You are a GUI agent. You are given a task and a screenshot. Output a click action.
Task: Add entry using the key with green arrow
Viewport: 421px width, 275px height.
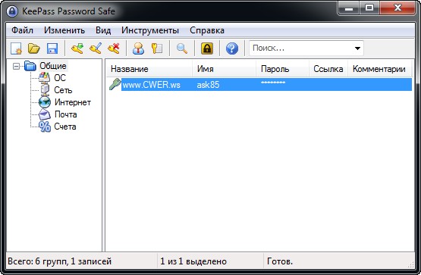pyautogui.click(x=77, y=48)
